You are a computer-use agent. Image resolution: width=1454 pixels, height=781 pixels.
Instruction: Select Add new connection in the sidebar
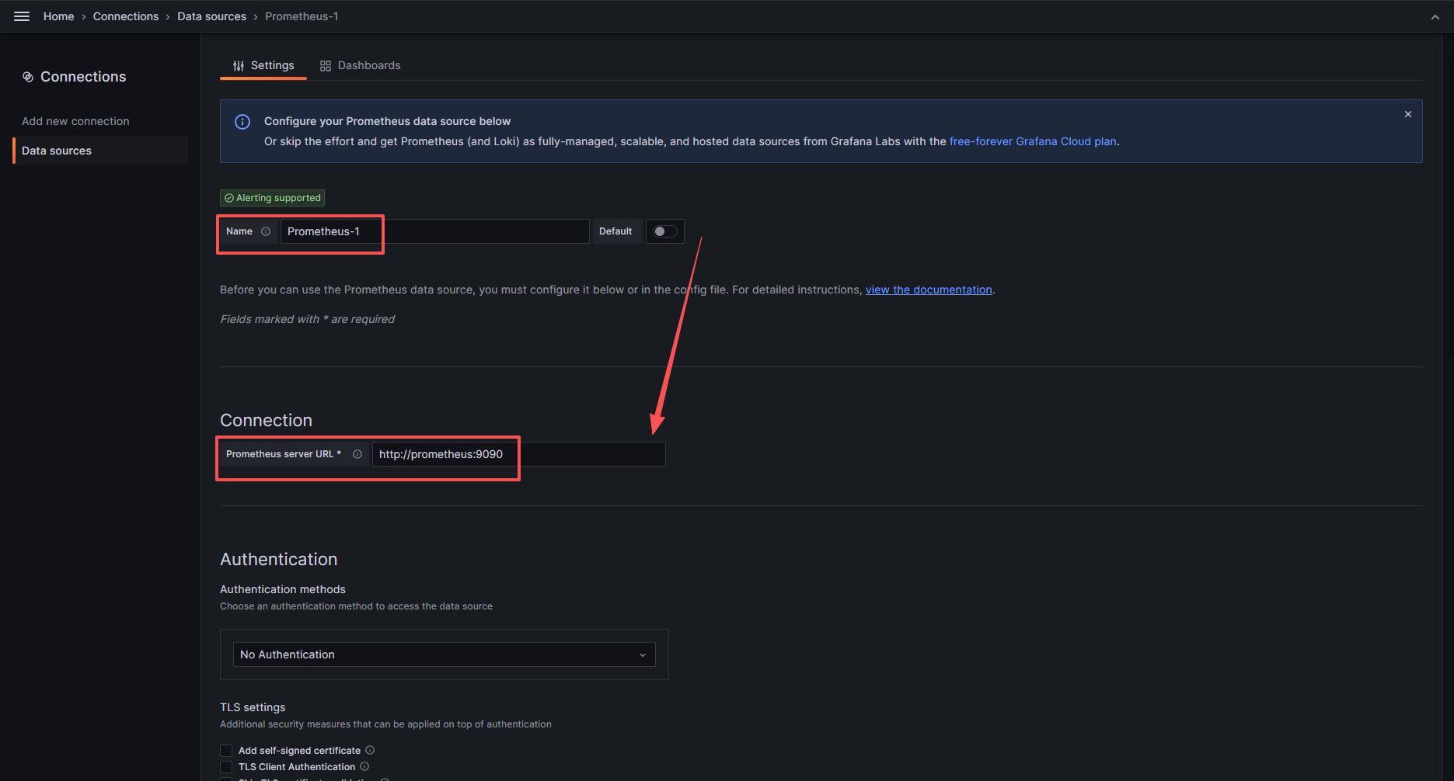click(x=75, y=121)
